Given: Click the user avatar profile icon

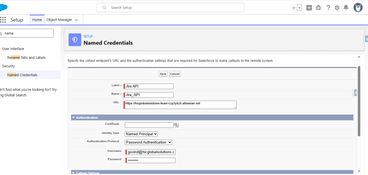Looking at the screenshot, I should [x=358, y=7].
